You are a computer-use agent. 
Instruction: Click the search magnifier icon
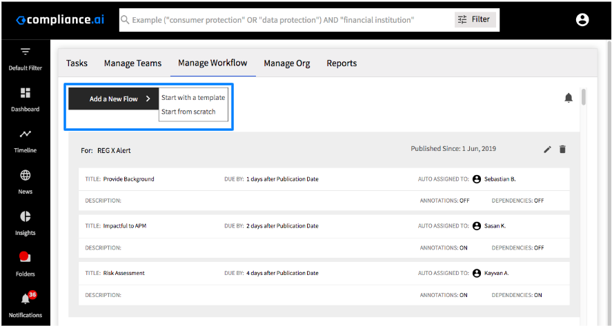pyautogui.click(x=125, y=19)
